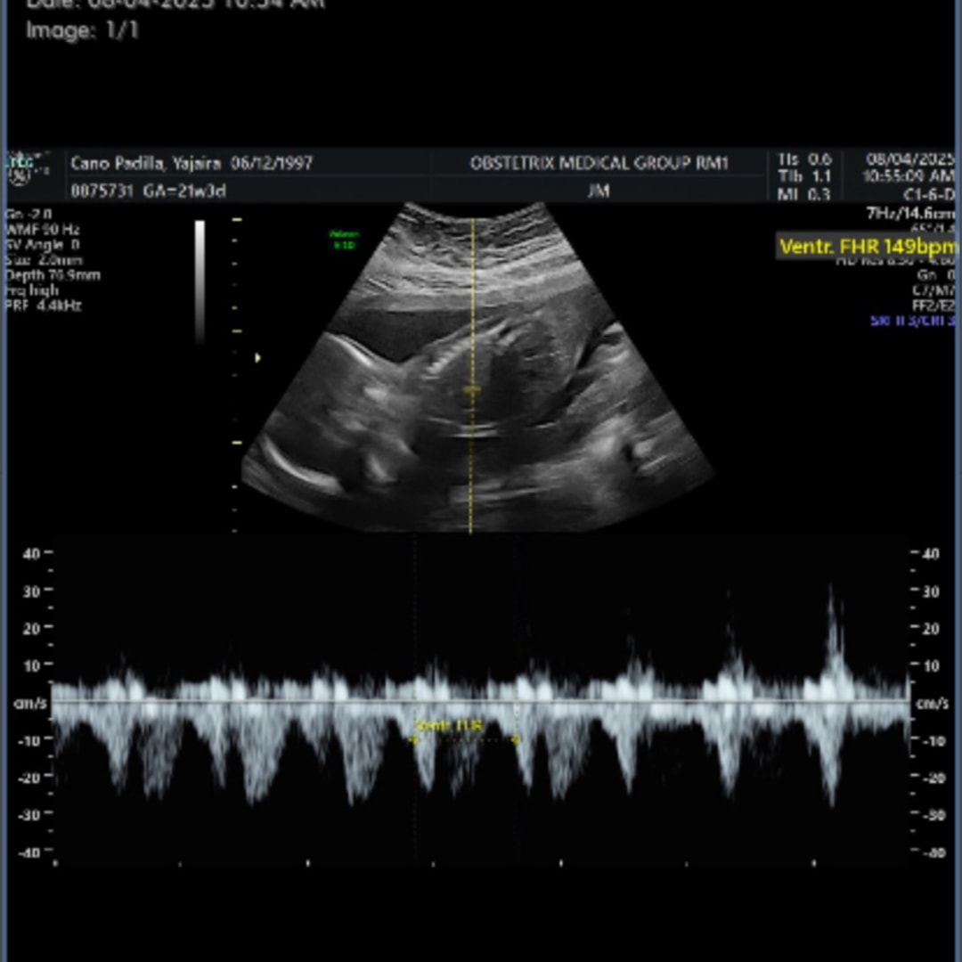Click the MI 0.3 index value
962x962 pixels.
tap(803, 195)
